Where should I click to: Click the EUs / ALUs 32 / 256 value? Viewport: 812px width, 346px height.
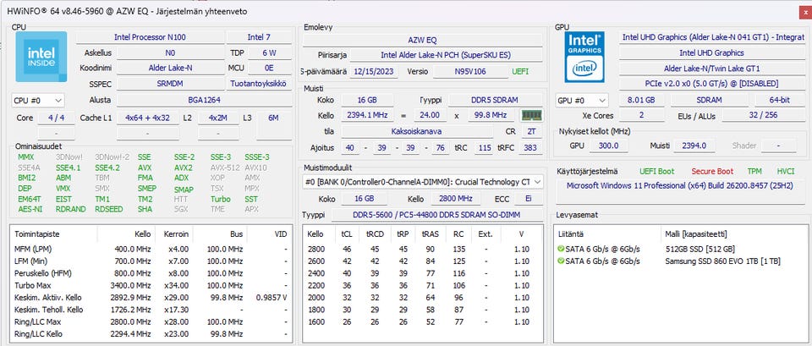click(763, 116)
